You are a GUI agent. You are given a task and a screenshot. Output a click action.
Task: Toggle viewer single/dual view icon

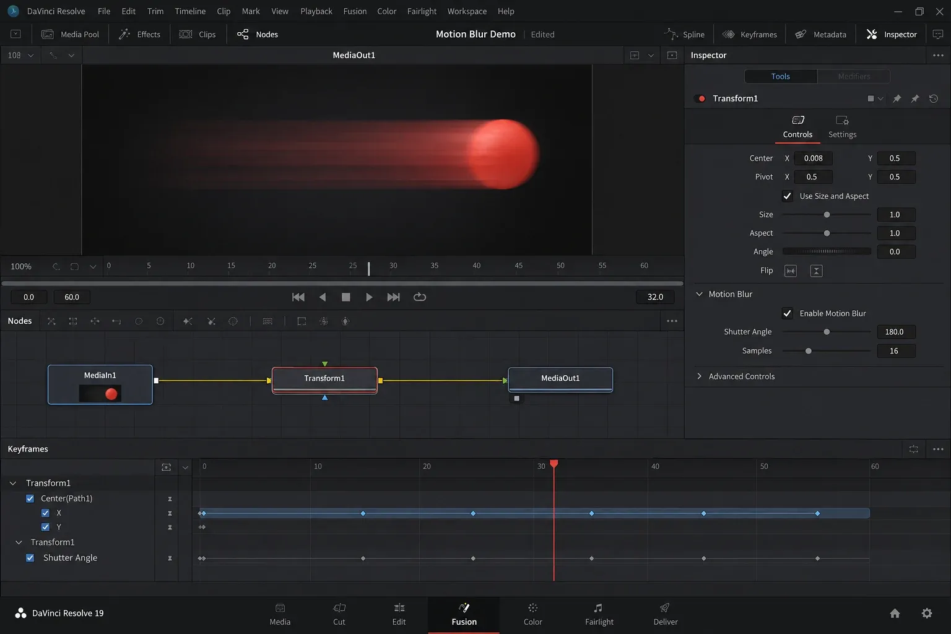(x=672, y=55)
